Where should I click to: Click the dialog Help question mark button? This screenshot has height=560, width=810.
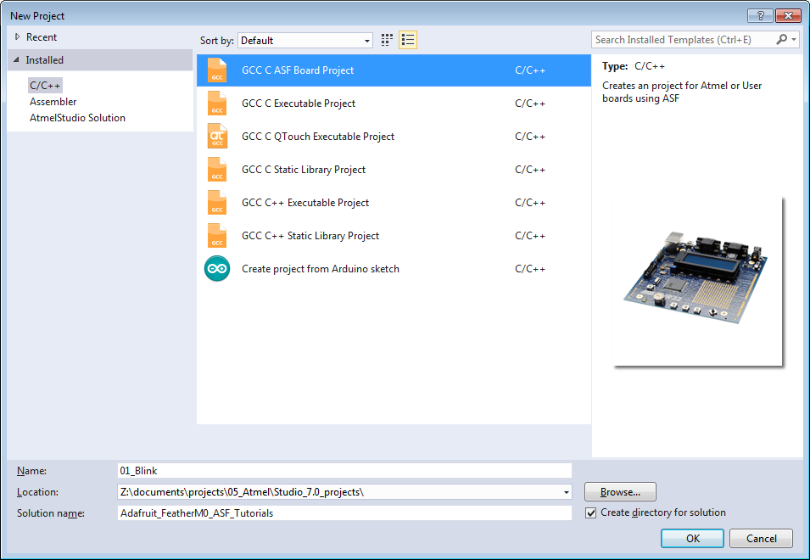pyautogui.click(x=761, y=16)
